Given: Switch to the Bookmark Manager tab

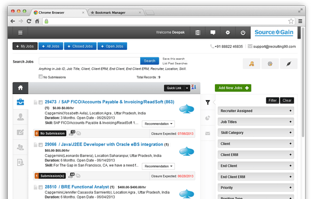Looking at the screenshot, I should click(115, 12).
